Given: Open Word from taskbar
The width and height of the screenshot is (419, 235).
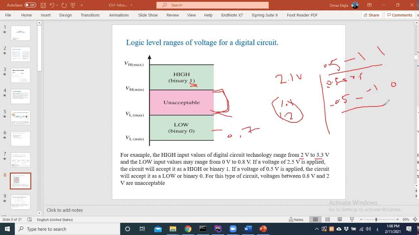Looking at the screenshot, I should click(248, 229).
